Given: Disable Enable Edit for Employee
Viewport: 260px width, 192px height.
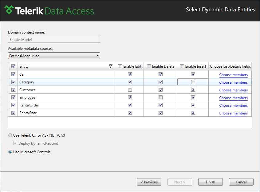Looking at the screenshot, I should pos(130,98).
